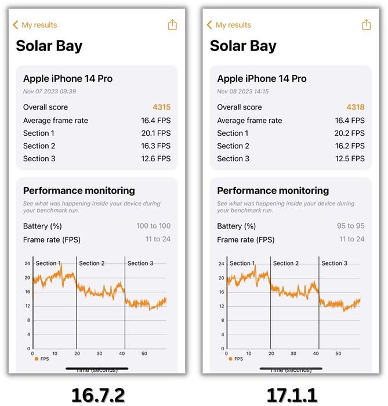Select the overall score 4315 value
Screen dimensions: 388x406
coord(161,107)
